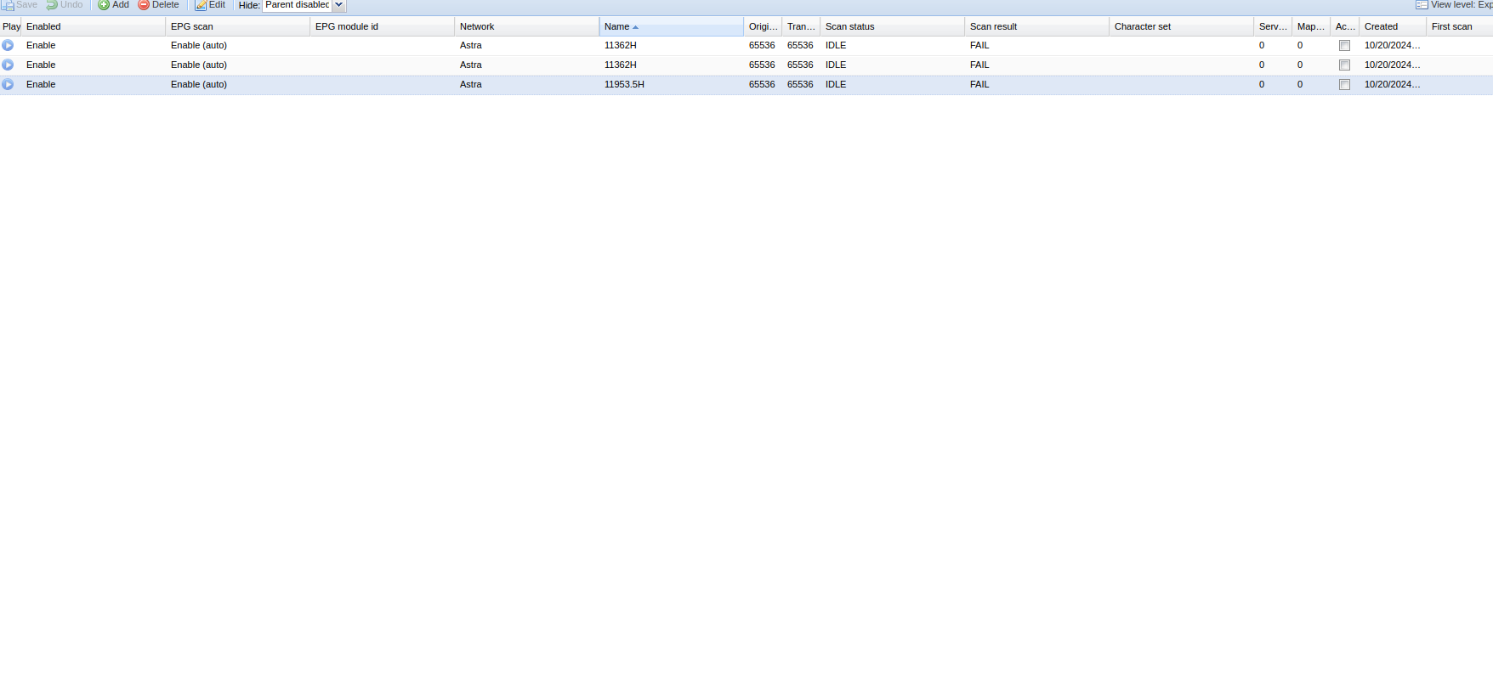Image resolution: width=1493 pixels, height=684 pixels.
Task: Sort by Map… column header
Action: [x=1312, y=26]
